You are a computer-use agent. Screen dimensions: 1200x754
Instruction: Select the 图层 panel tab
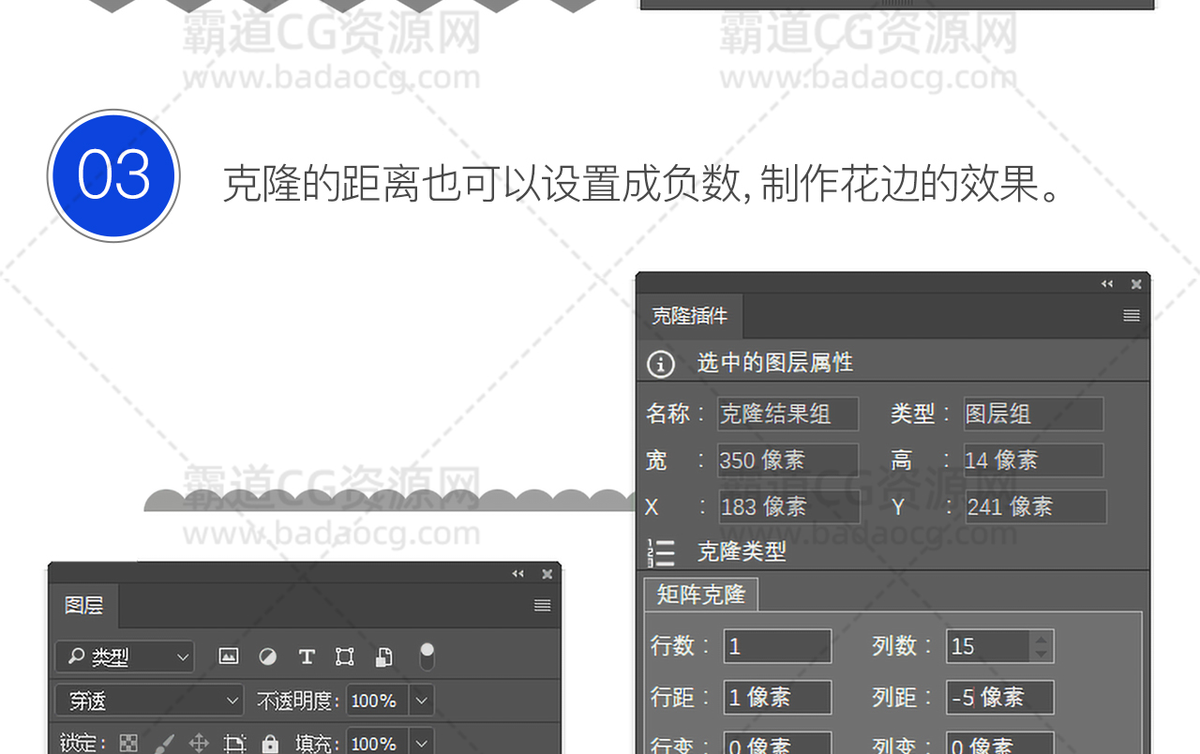point(83,606)
